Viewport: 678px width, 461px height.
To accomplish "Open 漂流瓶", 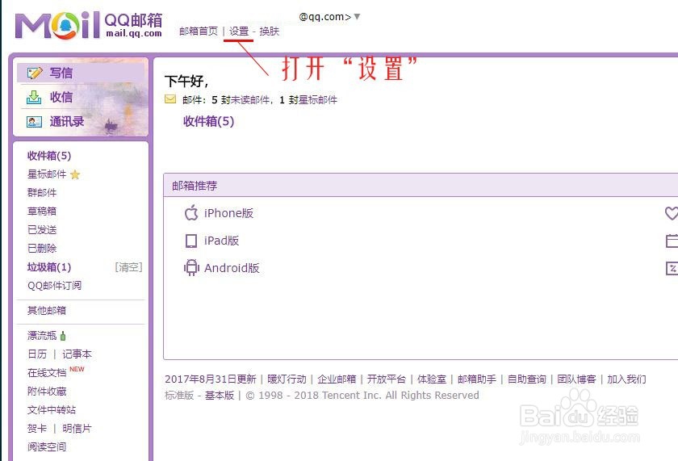I will point(42,336).
